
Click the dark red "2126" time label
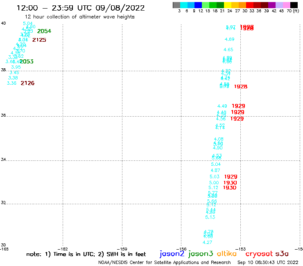[x=27, y=83]
